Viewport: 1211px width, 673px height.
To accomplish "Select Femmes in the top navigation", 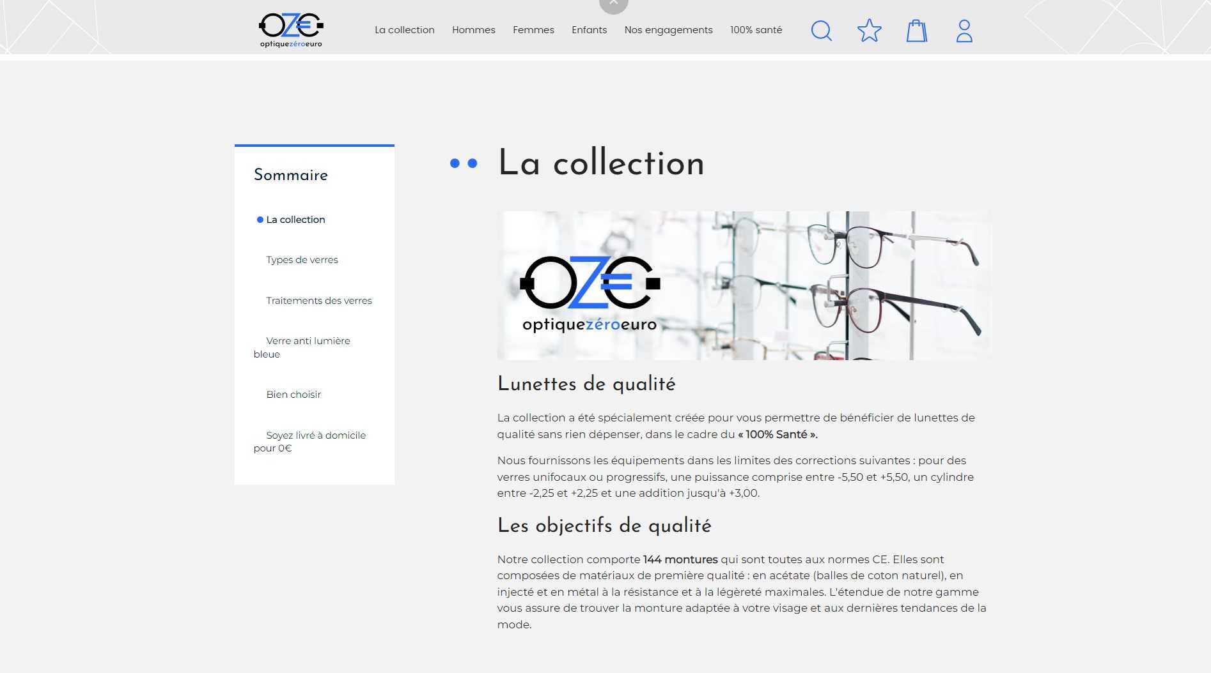I will [x=533, y=30].
